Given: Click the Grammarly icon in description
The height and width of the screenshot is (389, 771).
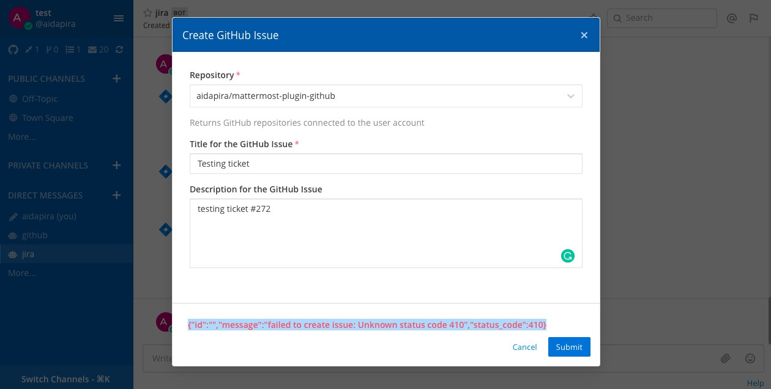Looking at the screenshot, I should tap(568, 256).
